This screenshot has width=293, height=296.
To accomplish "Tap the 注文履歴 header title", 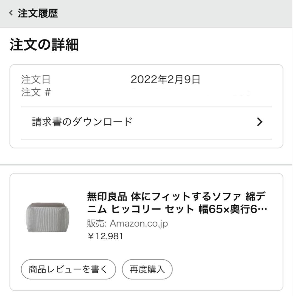I will [x=38, y=13].
